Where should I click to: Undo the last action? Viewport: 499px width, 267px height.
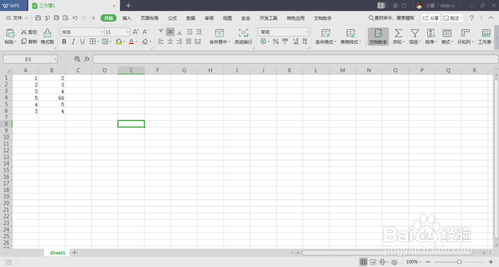pos(75,18)
